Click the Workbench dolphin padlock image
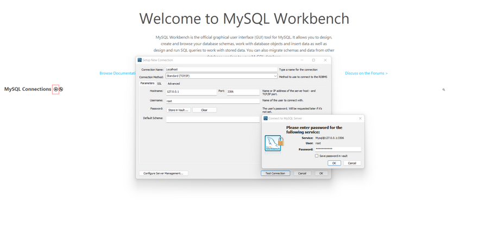Screen dimensions: 478x227 click(x=274, y=143)
